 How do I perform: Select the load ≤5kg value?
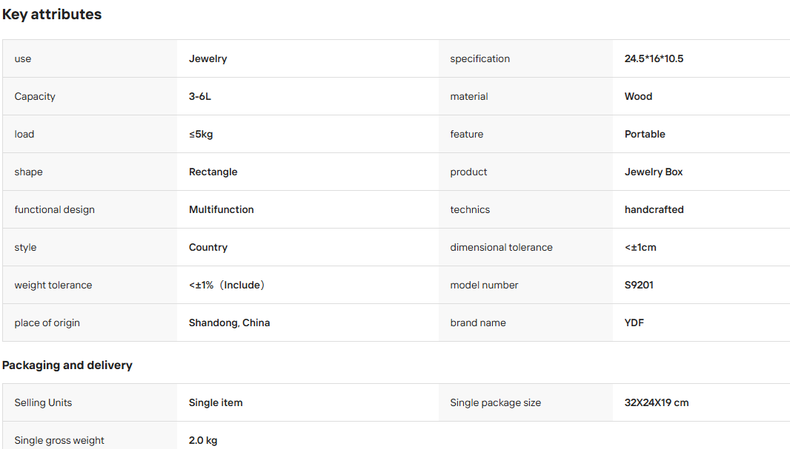pos(201,134)
